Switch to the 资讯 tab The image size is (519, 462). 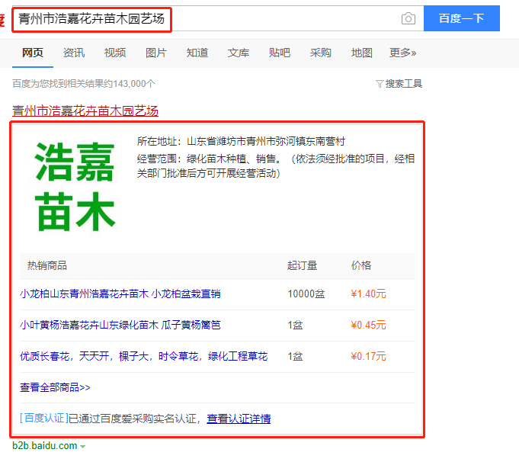click(x=74, y=53)
